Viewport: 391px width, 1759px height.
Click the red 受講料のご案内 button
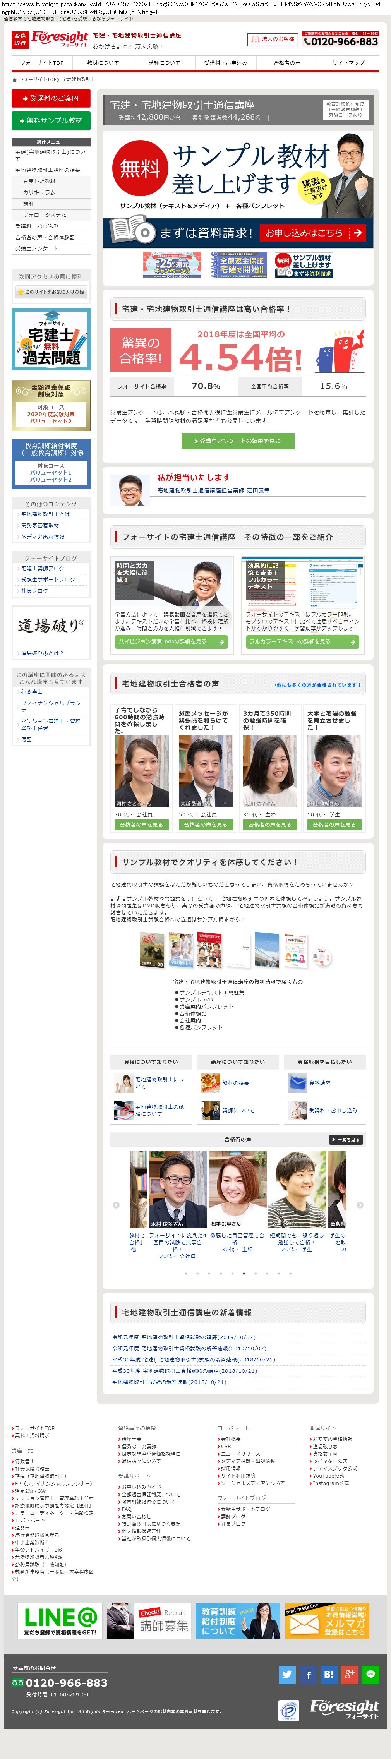51,98
